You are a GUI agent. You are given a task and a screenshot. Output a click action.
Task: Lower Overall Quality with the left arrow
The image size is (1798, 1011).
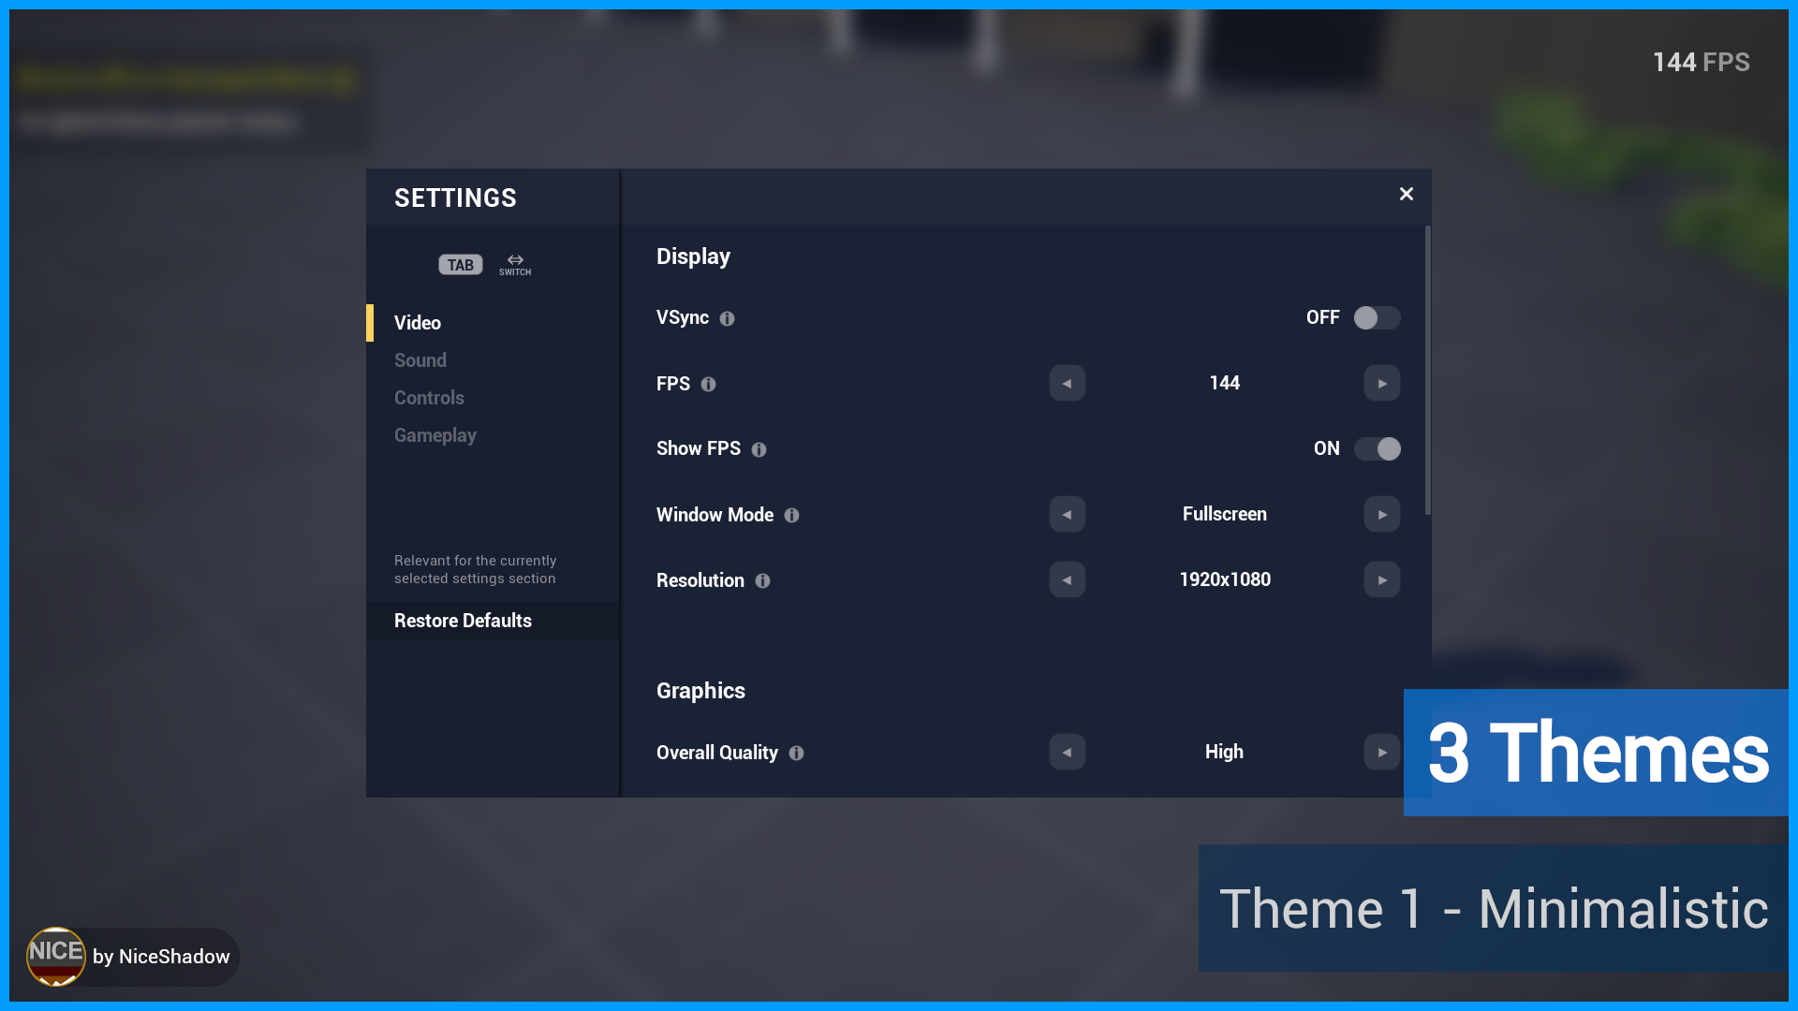tap(1067, 752)
